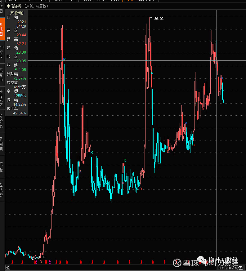The image size is (246, 271).
Task: Click the highlighted orange period tab at top
Action: tap(129, 1)
